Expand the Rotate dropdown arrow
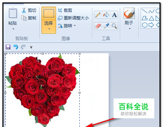163x127 pixels. 75,25
